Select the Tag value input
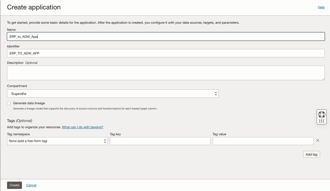Viewport: 330px width, 191px height. [263, 141]
